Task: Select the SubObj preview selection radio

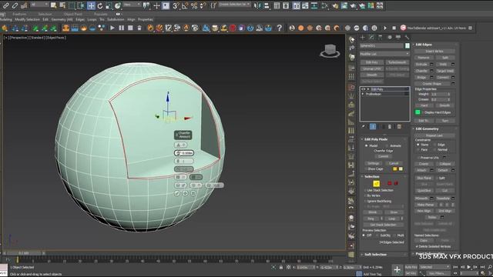Action: (377, 235)
